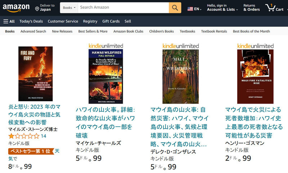
Task: Click the Search Amazon input field
Action: [123, 8]
